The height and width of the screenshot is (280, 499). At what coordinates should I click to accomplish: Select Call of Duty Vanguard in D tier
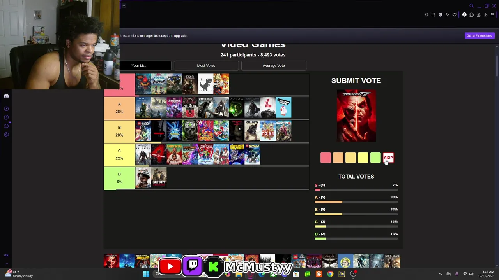[x=159, y=177]
